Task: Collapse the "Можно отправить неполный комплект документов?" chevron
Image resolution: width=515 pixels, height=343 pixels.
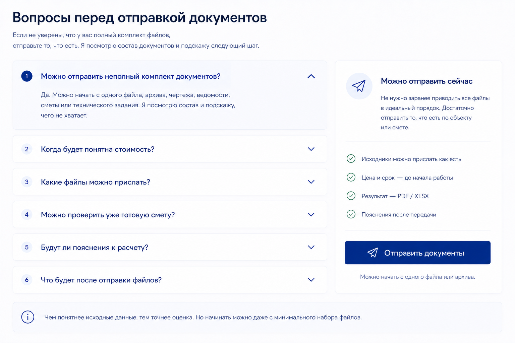Action: pyautogui.click(x=311, y=76)
